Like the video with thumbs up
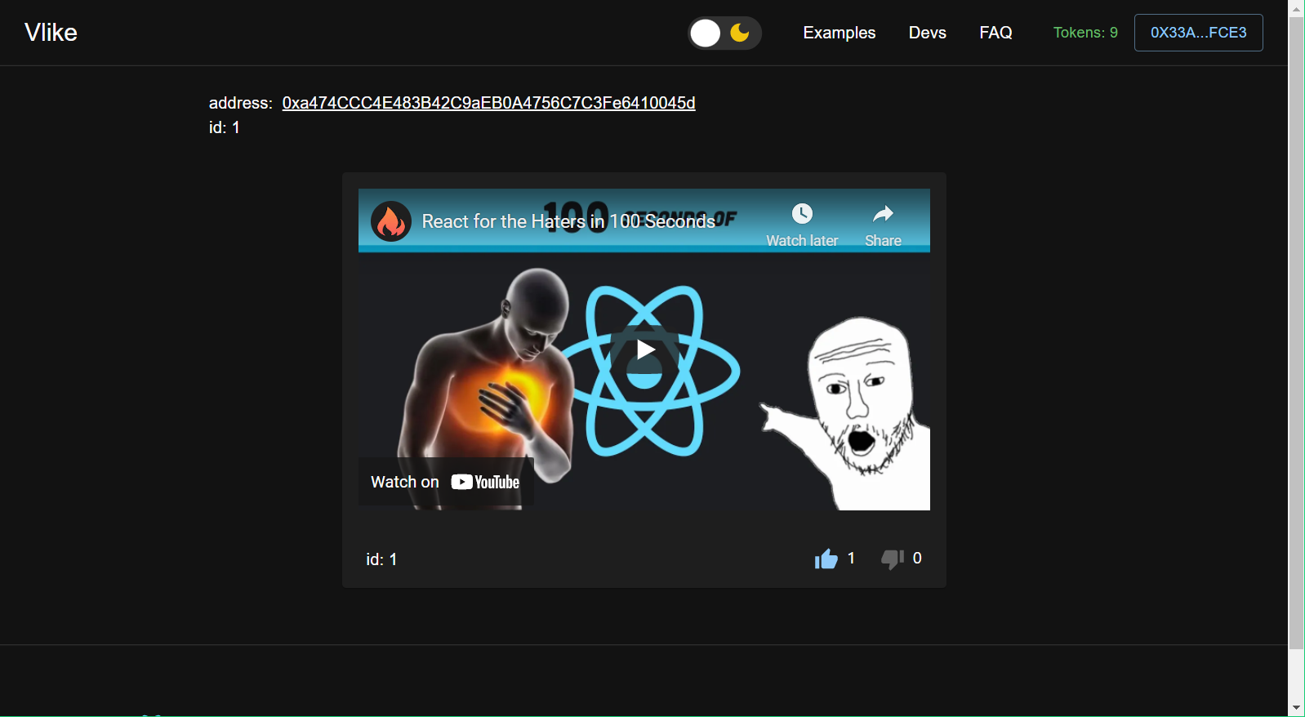1305x717 pixels. point(826,559)
